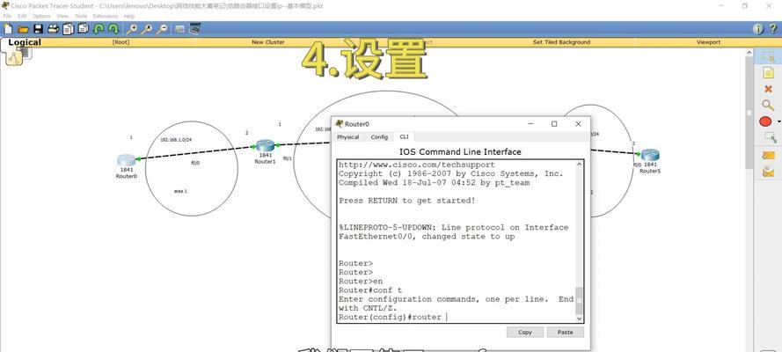Choose the Place Note tool
The image size is (782, 352).
click(x=768, y=73)
